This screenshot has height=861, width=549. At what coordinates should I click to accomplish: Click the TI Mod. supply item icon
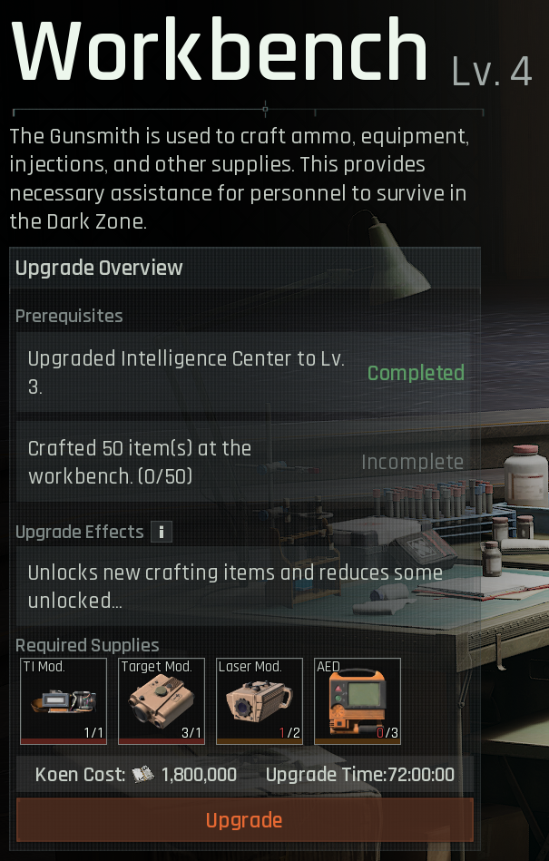64,701
